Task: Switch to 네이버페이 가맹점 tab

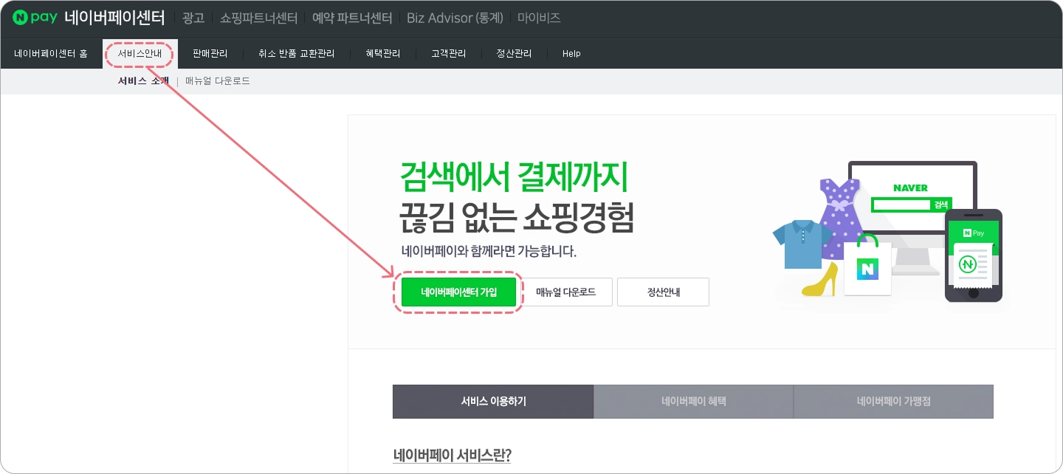Action: 894,402
